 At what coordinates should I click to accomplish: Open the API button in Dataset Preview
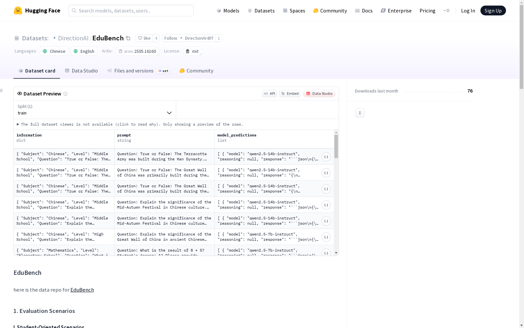pos(270,93)
